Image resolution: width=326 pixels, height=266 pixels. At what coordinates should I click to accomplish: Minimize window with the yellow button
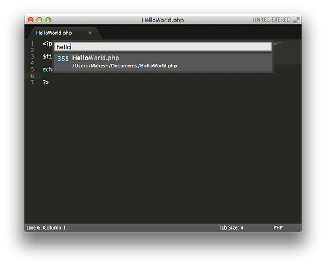pyautogui.click(x=39, y=20)
